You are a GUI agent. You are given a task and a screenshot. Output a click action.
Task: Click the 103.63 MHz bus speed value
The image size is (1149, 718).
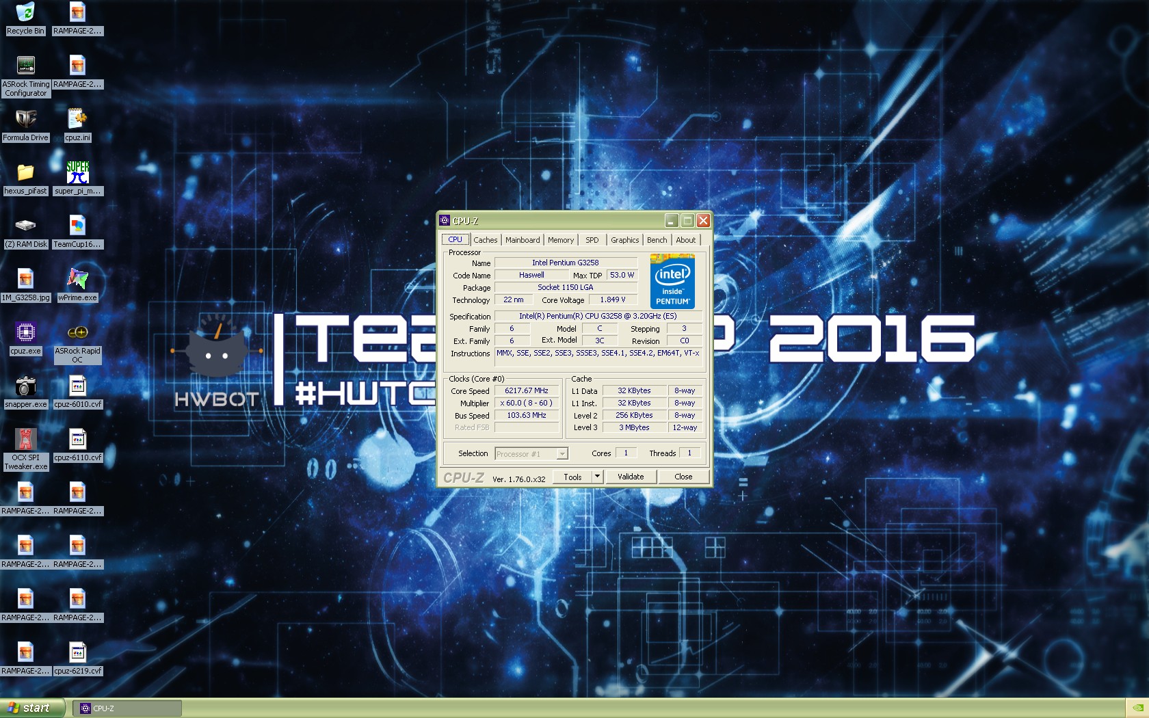pyautogui.click(x=527, y=415)
